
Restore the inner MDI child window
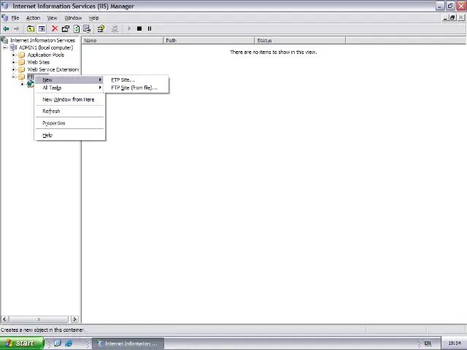point(452,17)
